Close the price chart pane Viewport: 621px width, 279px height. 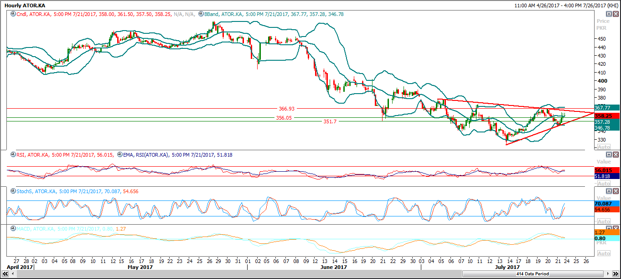click(616, 14)
